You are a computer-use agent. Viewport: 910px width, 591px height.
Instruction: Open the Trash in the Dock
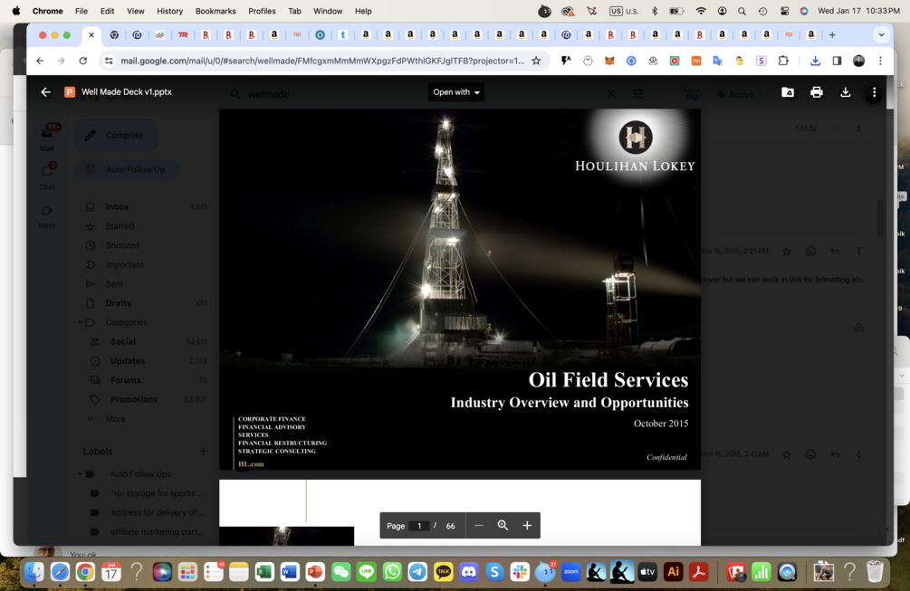point(875,572)
